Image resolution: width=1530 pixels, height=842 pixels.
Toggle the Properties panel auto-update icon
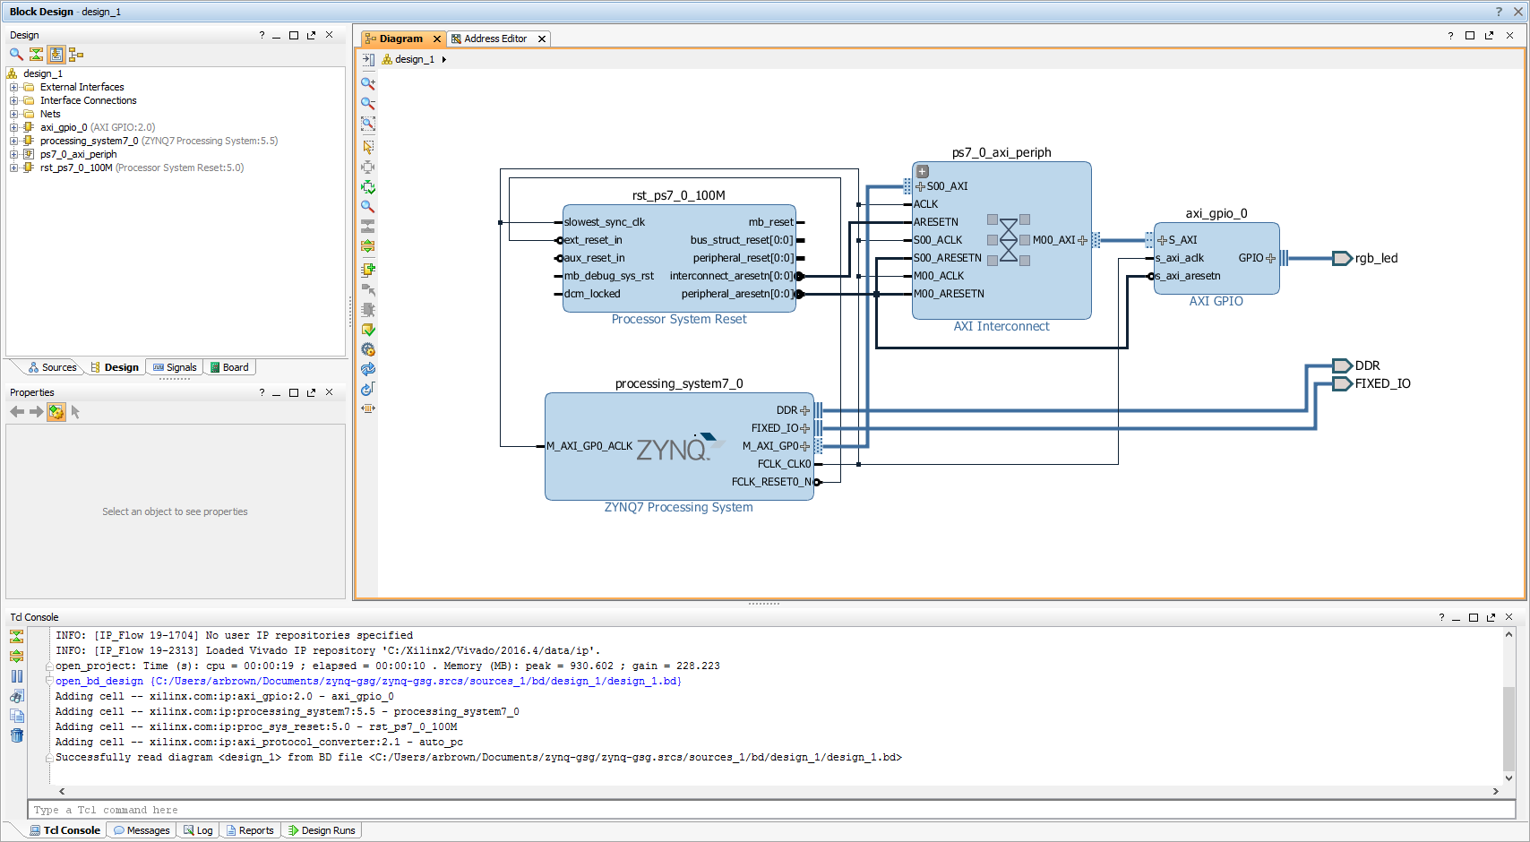pos(56,412)
